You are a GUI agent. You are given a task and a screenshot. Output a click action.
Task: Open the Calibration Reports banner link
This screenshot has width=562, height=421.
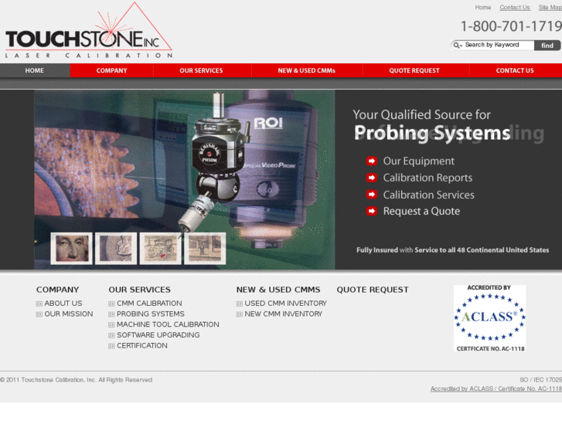tap(427, 178)
